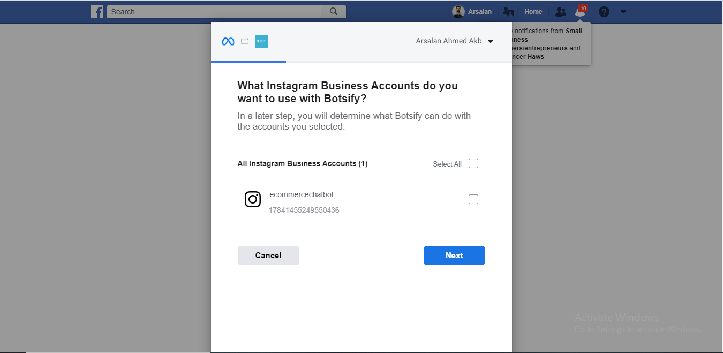Open the Facebook account menu arrow
Image resolution: width=723 pixels, height=353 pixels.
pos(623,12)
